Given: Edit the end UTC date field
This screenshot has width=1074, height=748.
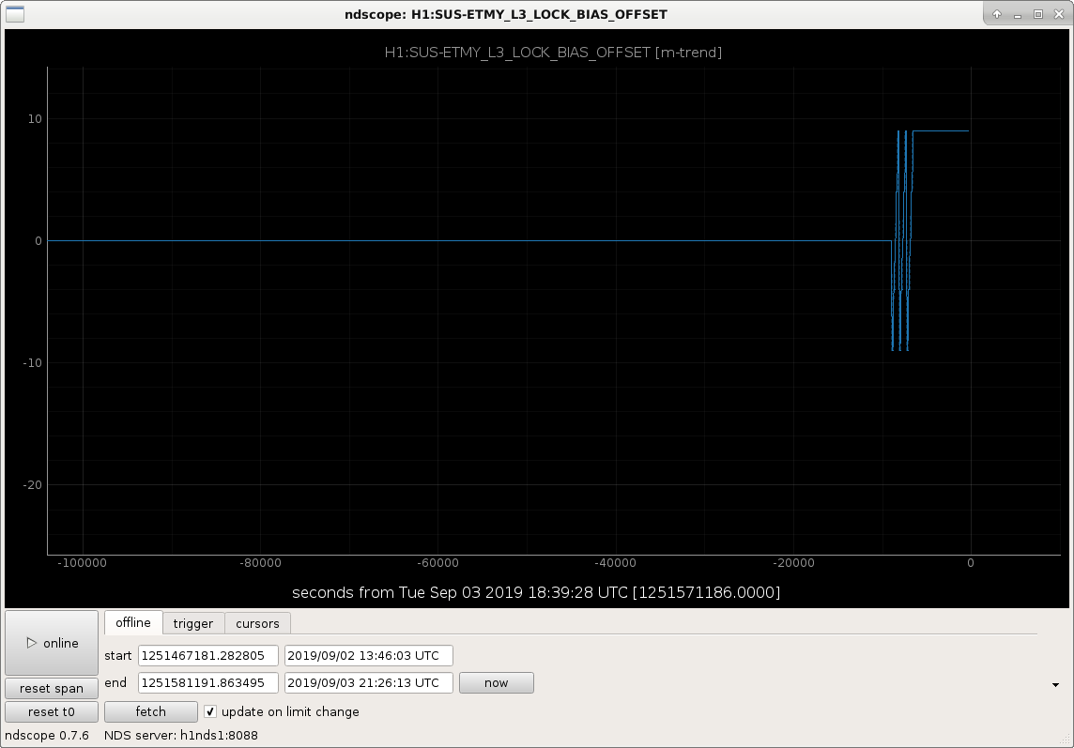Looking at the screenshot, I should point(369,683).
